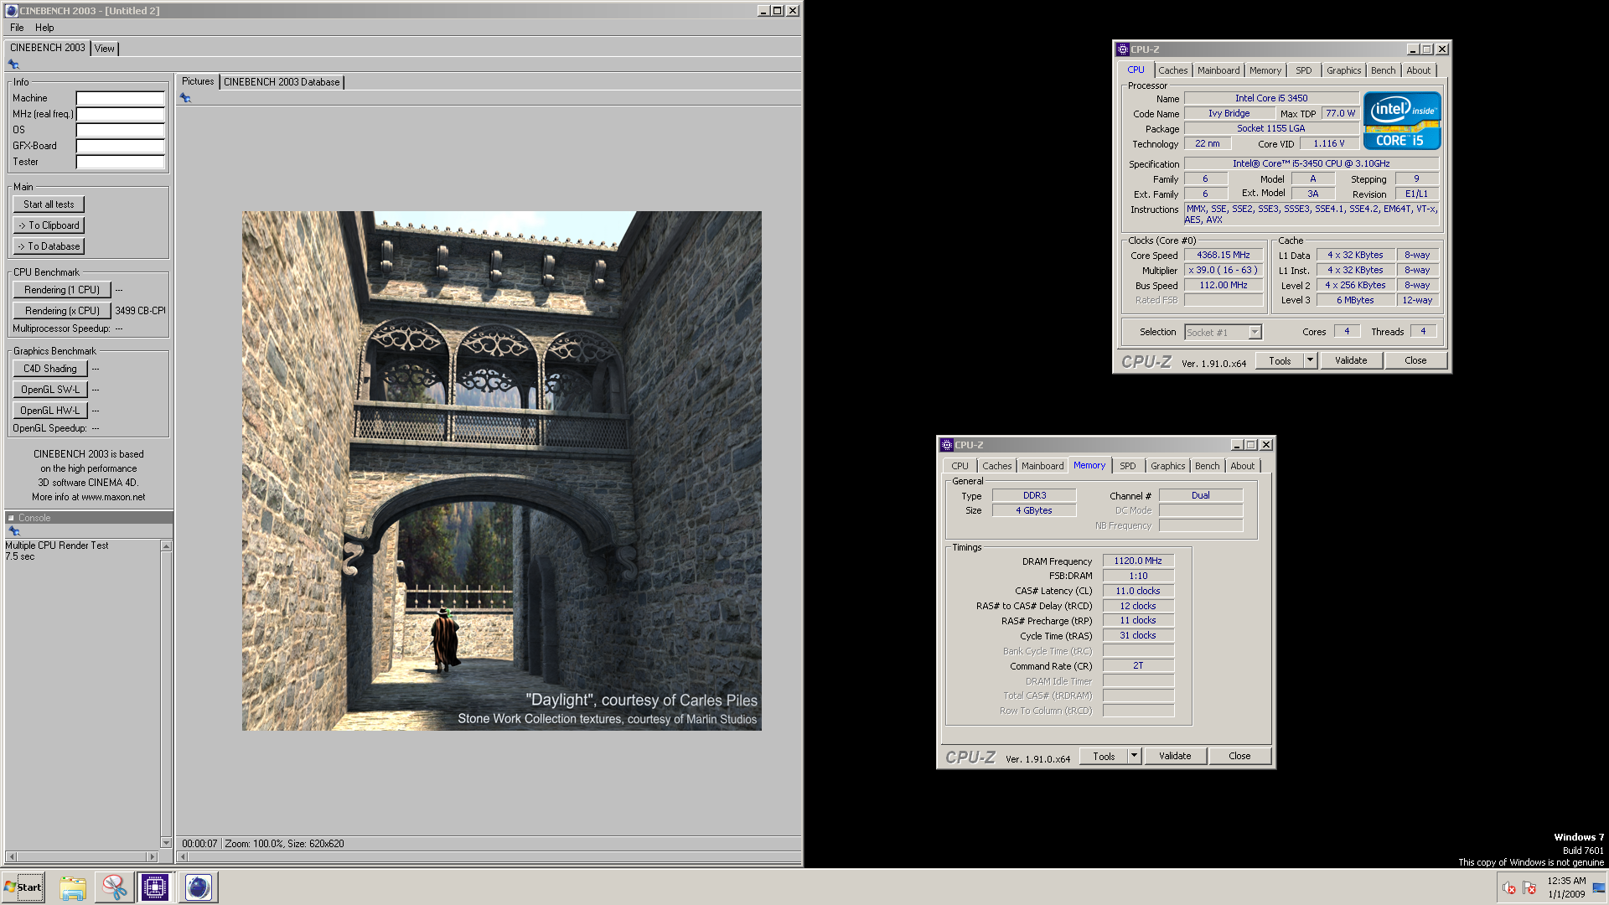Click the CINEBENCH title bar app icon
1609x905 pixels.
11,11
